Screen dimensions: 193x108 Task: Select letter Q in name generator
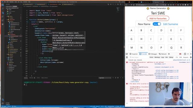coord(171,48)
